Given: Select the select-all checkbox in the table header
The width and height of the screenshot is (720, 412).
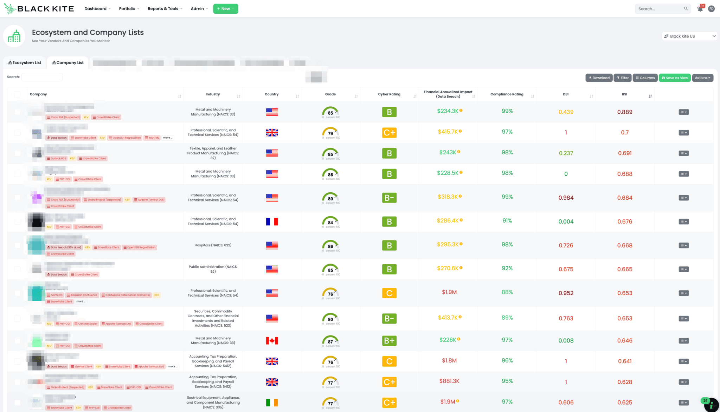Looking at the screenshot, I should pyautogui.click(x=17, y=94).
